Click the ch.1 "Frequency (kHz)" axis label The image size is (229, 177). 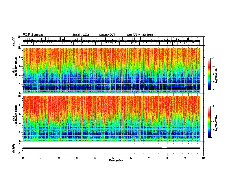[16, 67]
